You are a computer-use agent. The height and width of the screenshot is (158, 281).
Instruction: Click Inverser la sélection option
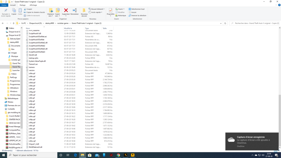pos(137,15)
